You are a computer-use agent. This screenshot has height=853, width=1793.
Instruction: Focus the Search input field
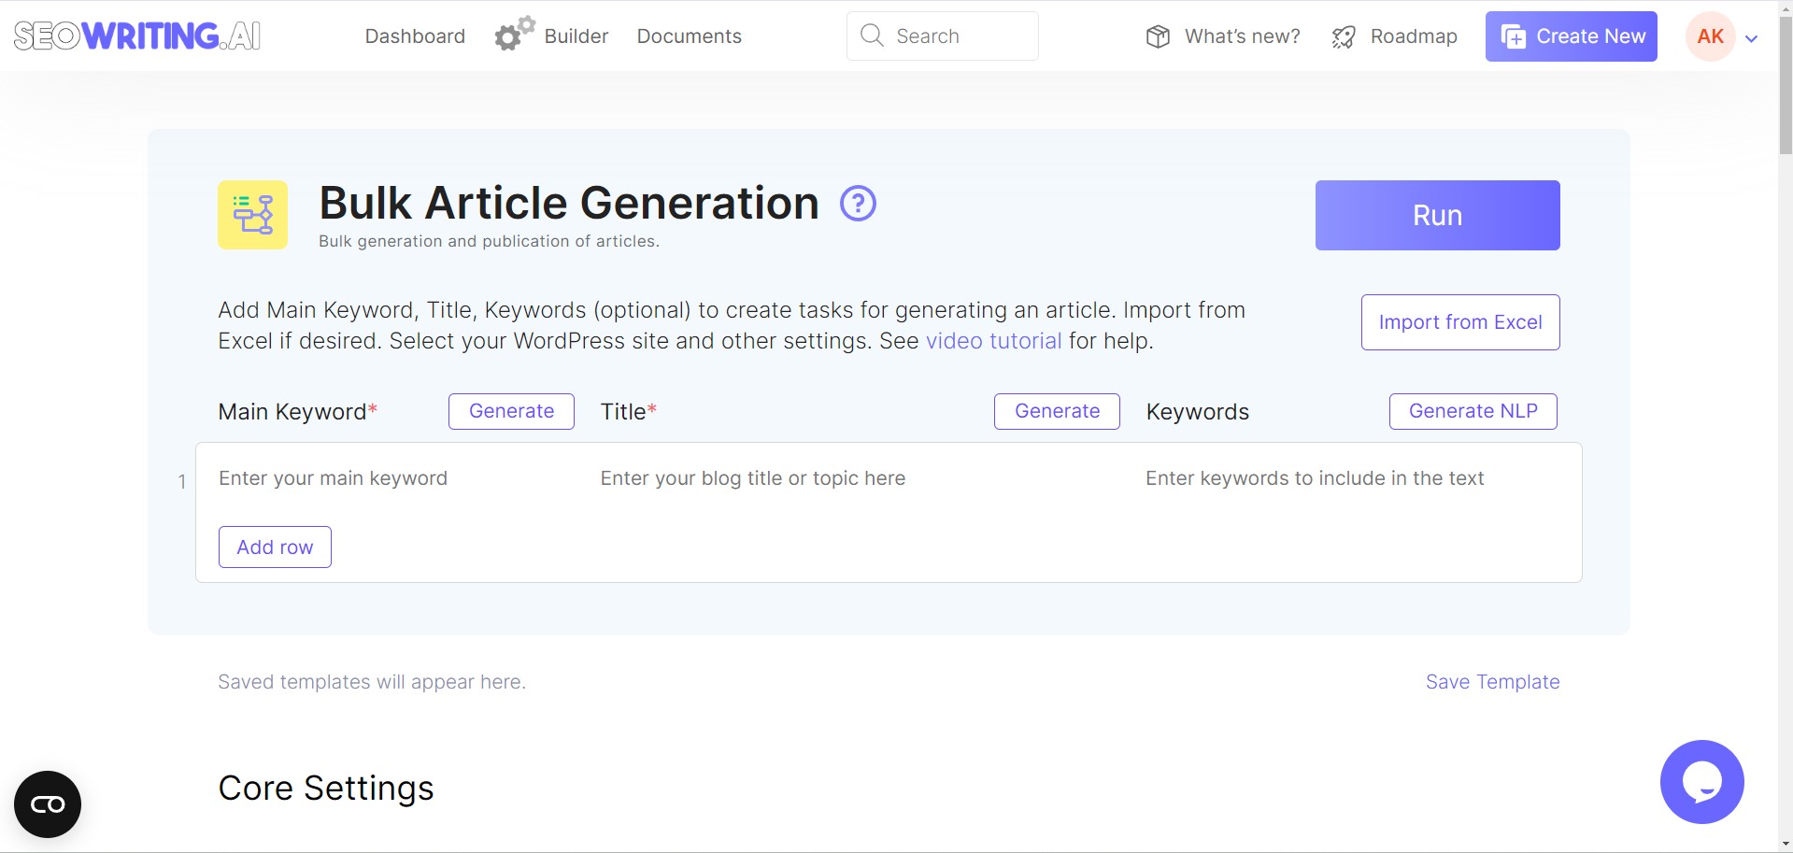coord(943,36)
